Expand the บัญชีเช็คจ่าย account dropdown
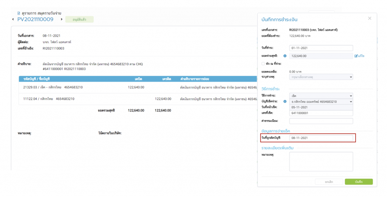 click(321, 102)
